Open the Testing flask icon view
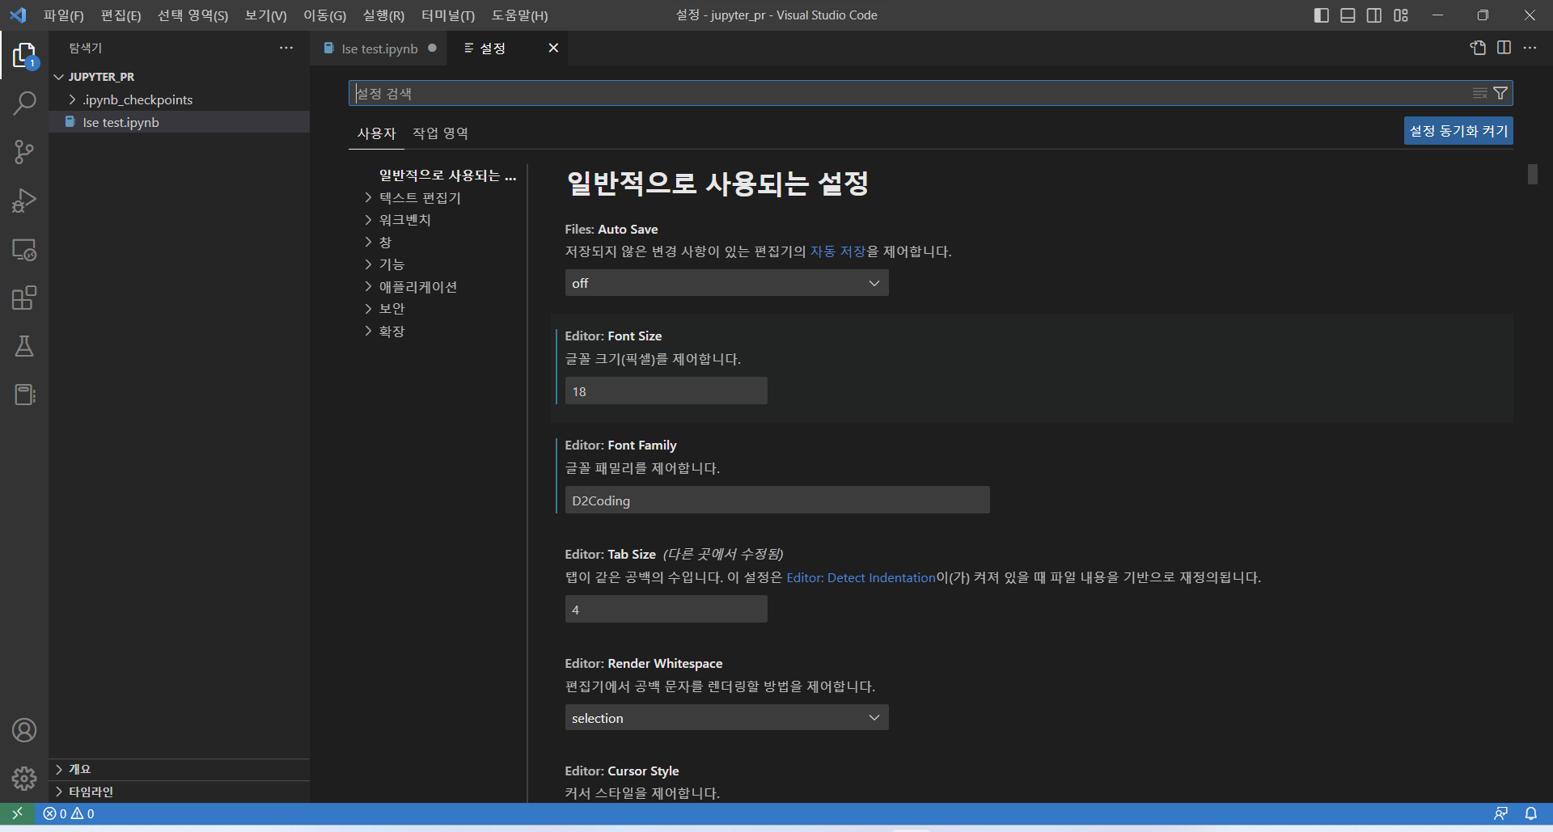 [24, 346]
